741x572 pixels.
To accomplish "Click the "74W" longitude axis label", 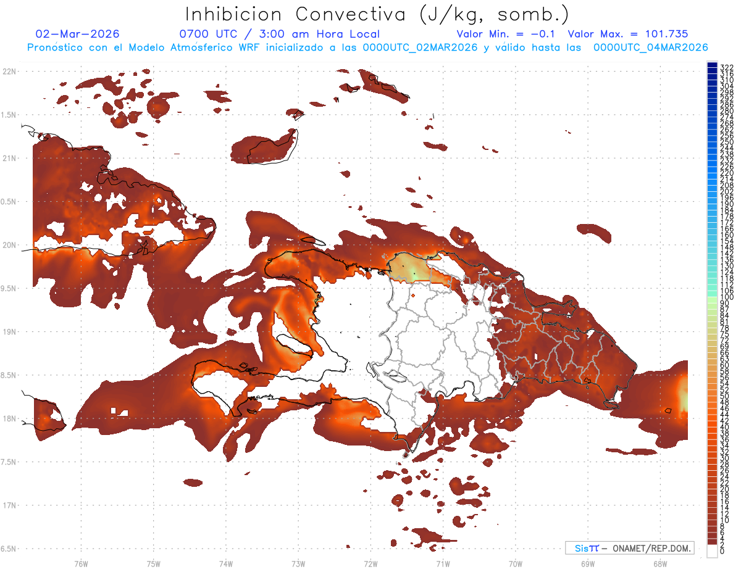I will 225,563.
